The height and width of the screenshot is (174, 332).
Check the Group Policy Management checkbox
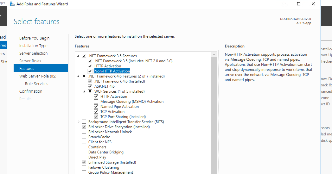click(x=84, y=172)
